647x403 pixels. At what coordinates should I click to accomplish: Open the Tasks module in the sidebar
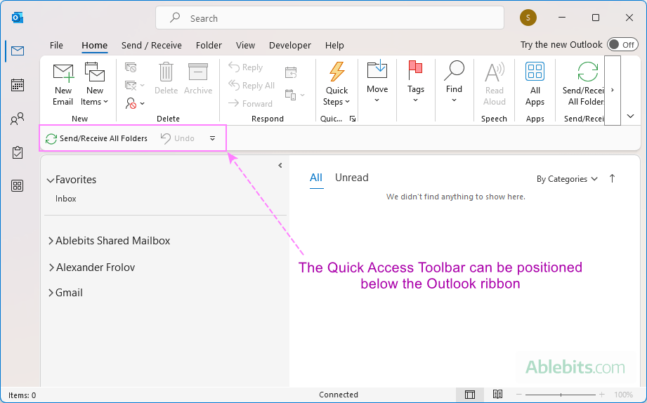(18, 152)
